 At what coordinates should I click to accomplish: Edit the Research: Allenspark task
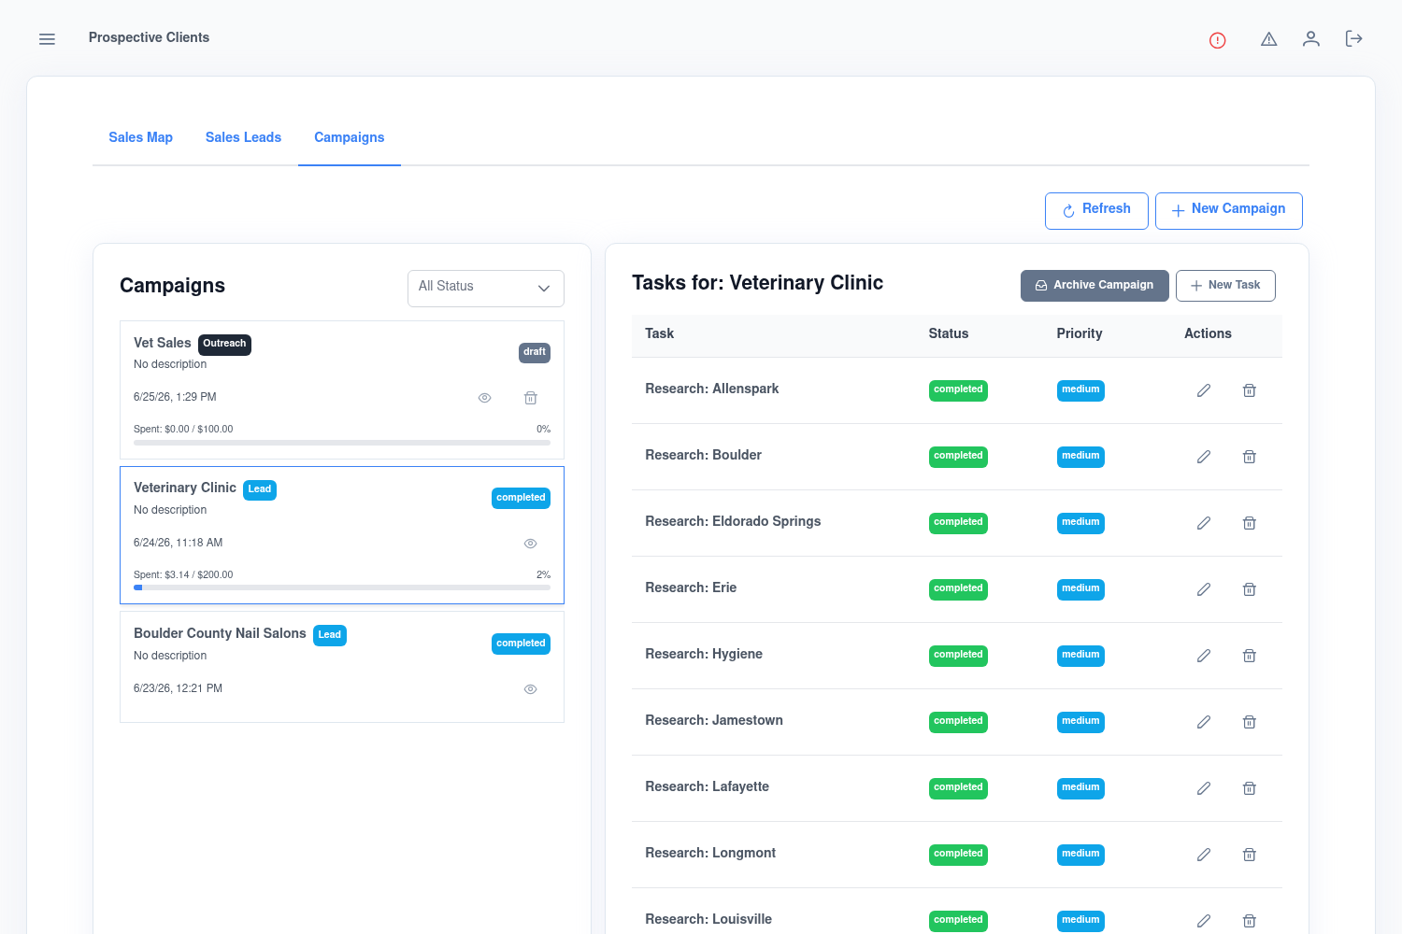pyautogui.click(x=1204, y=390)
